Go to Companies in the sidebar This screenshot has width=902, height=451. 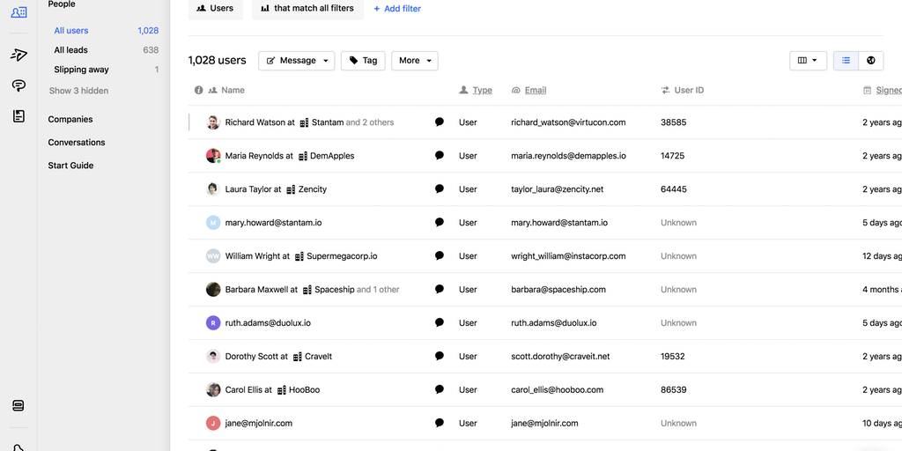click(x=70, y=120)
